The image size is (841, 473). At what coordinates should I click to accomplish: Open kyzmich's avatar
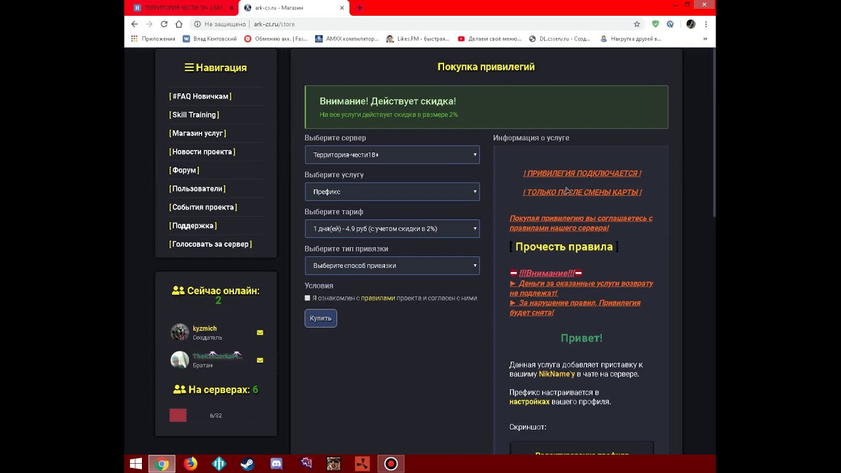[179, 332]
